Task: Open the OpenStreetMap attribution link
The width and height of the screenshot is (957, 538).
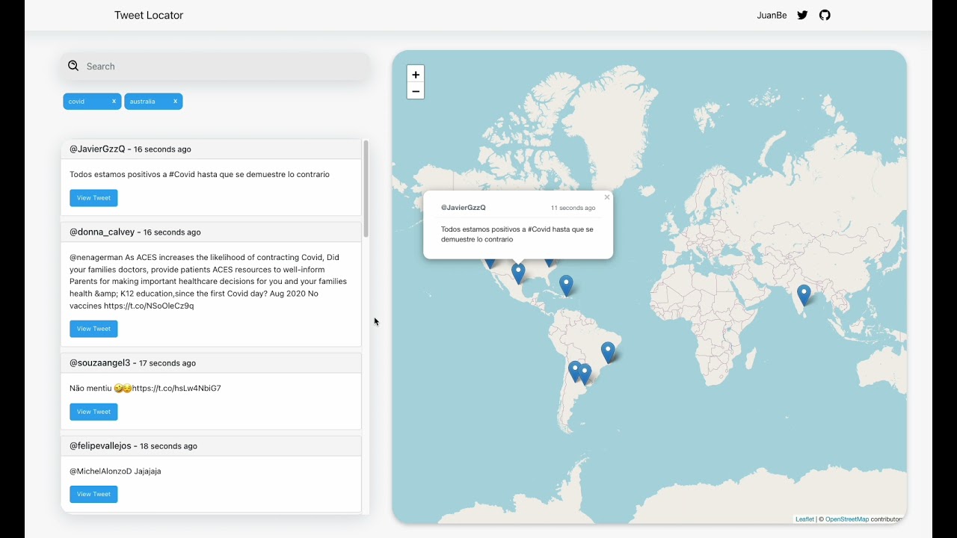Action: click(847, 519)
